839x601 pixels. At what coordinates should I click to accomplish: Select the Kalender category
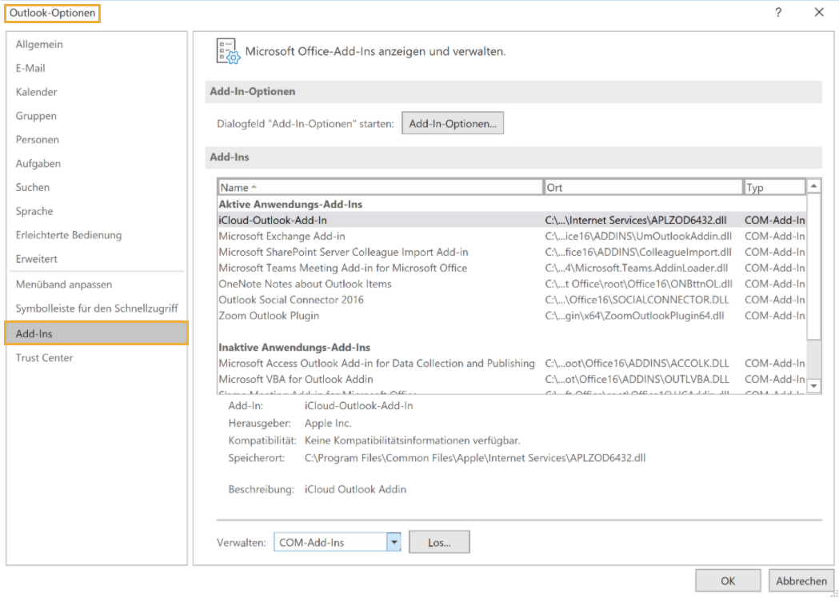37,92
